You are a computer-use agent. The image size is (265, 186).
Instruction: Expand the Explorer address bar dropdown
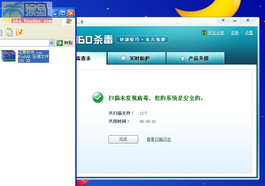coord(52,43)
